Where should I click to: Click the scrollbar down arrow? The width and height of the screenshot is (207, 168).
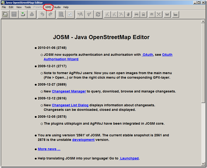pos(203,164)
